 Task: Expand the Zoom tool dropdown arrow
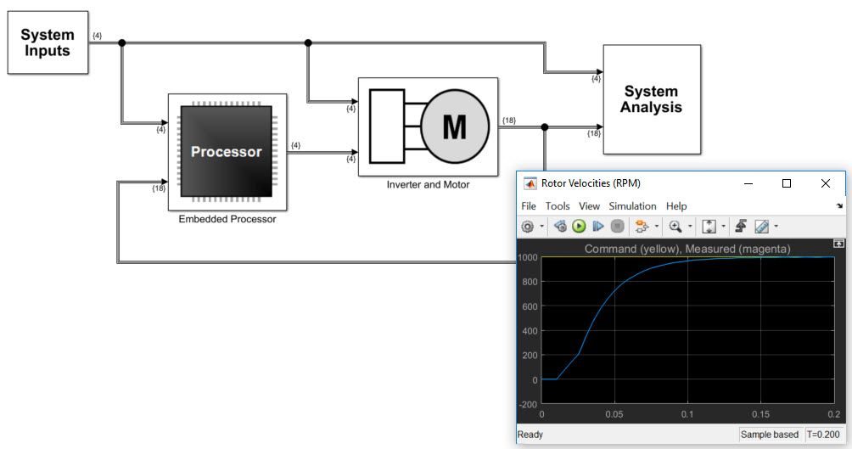click(x=689, y=227)
